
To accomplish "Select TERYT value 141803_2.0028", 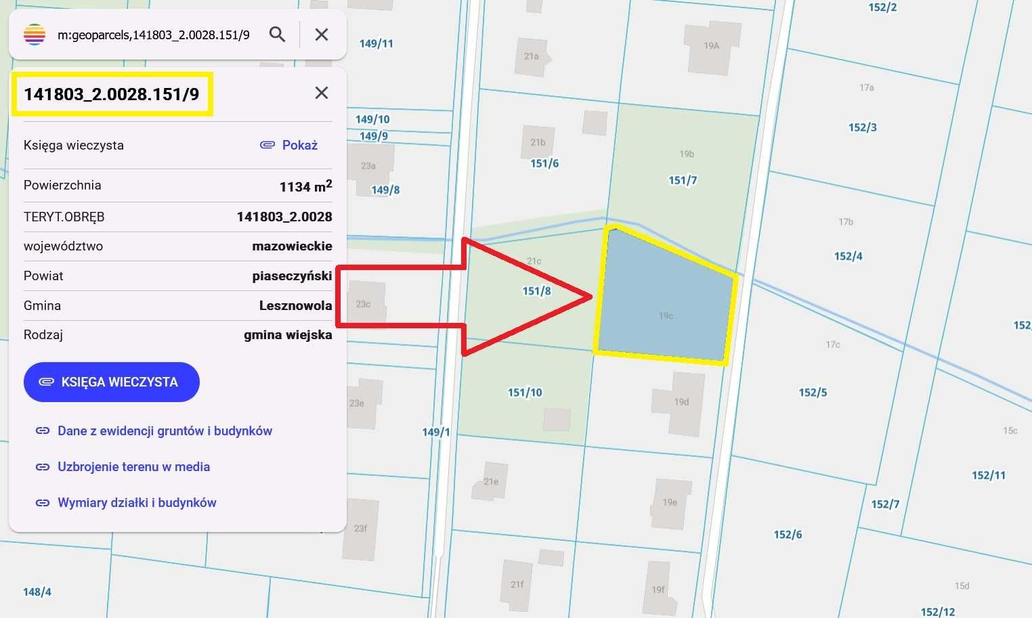I will [x=284, y=217].
